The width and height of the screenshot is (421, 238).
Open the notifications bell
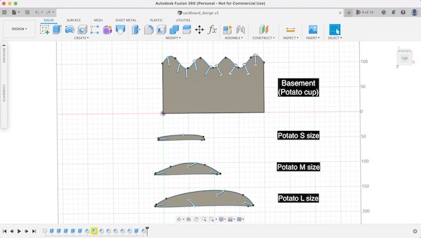393,12
